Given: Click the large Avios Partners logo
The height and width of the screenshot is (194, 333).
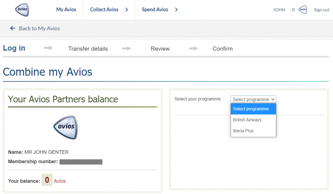Looking at the screenshot, I should point(65,127).
